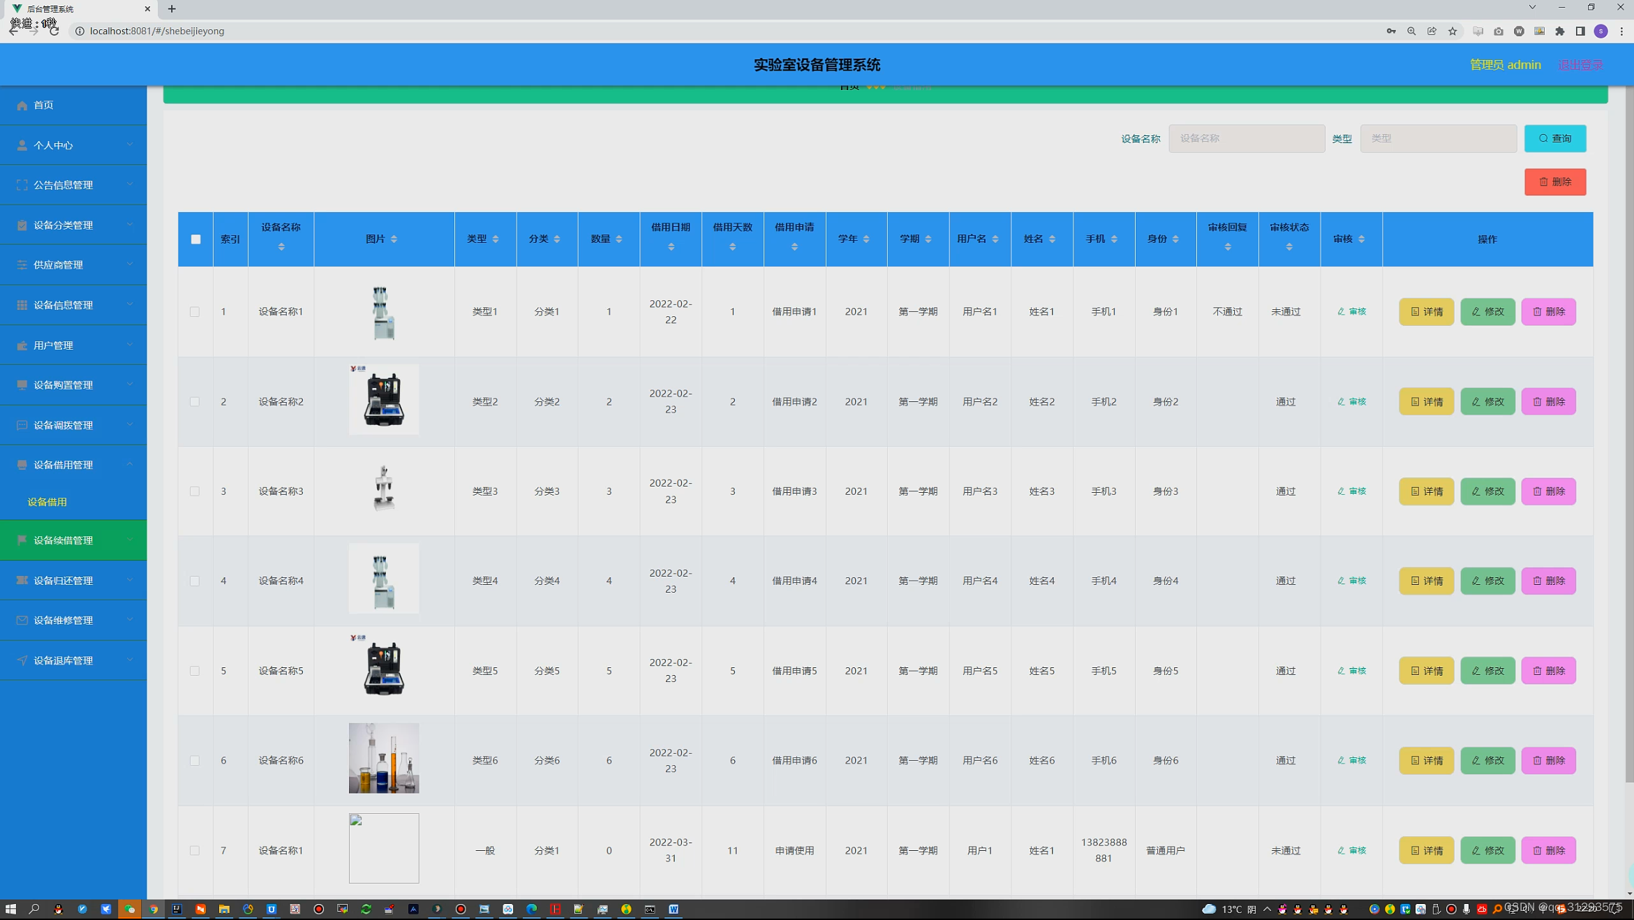Click the 设备维修管理 envelope icon
Image resolution: width=1634 pixels, height=920 pixels.
click(22, 621)
